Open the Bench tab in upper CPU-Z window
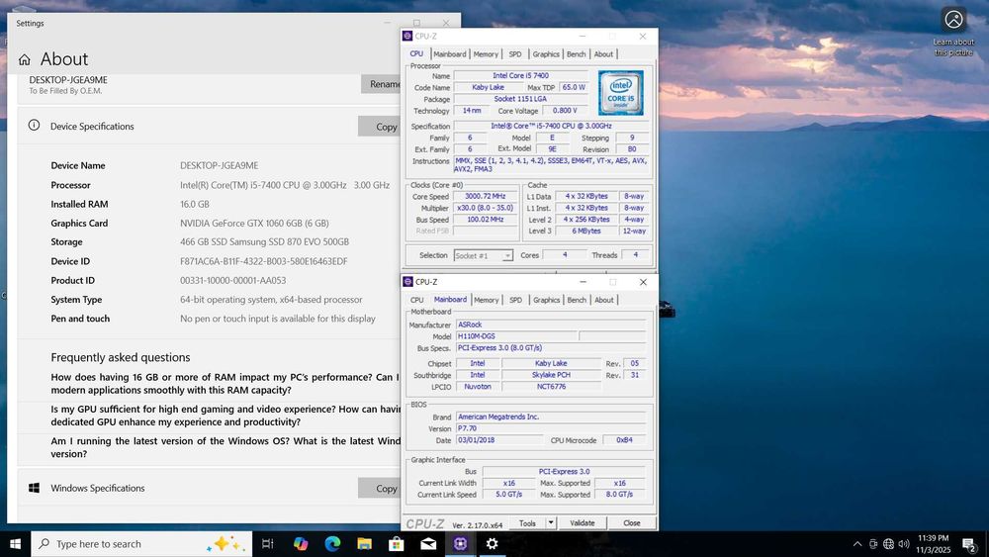Viewport: 989px width, 557px height. pyautogui.click(x=576, y=54)
